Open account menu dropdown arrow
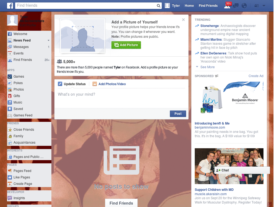 point(264,6)
